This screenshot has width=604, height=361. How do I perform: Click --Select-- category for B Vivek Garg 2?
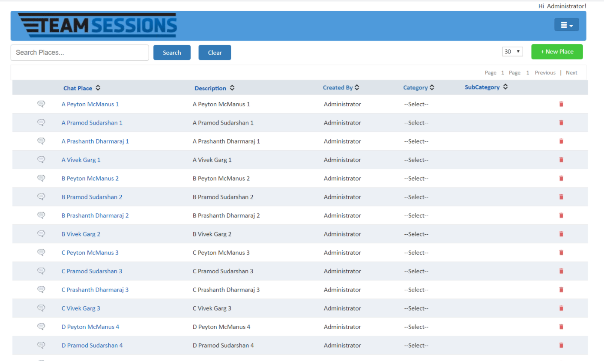[x=416, y=234]
